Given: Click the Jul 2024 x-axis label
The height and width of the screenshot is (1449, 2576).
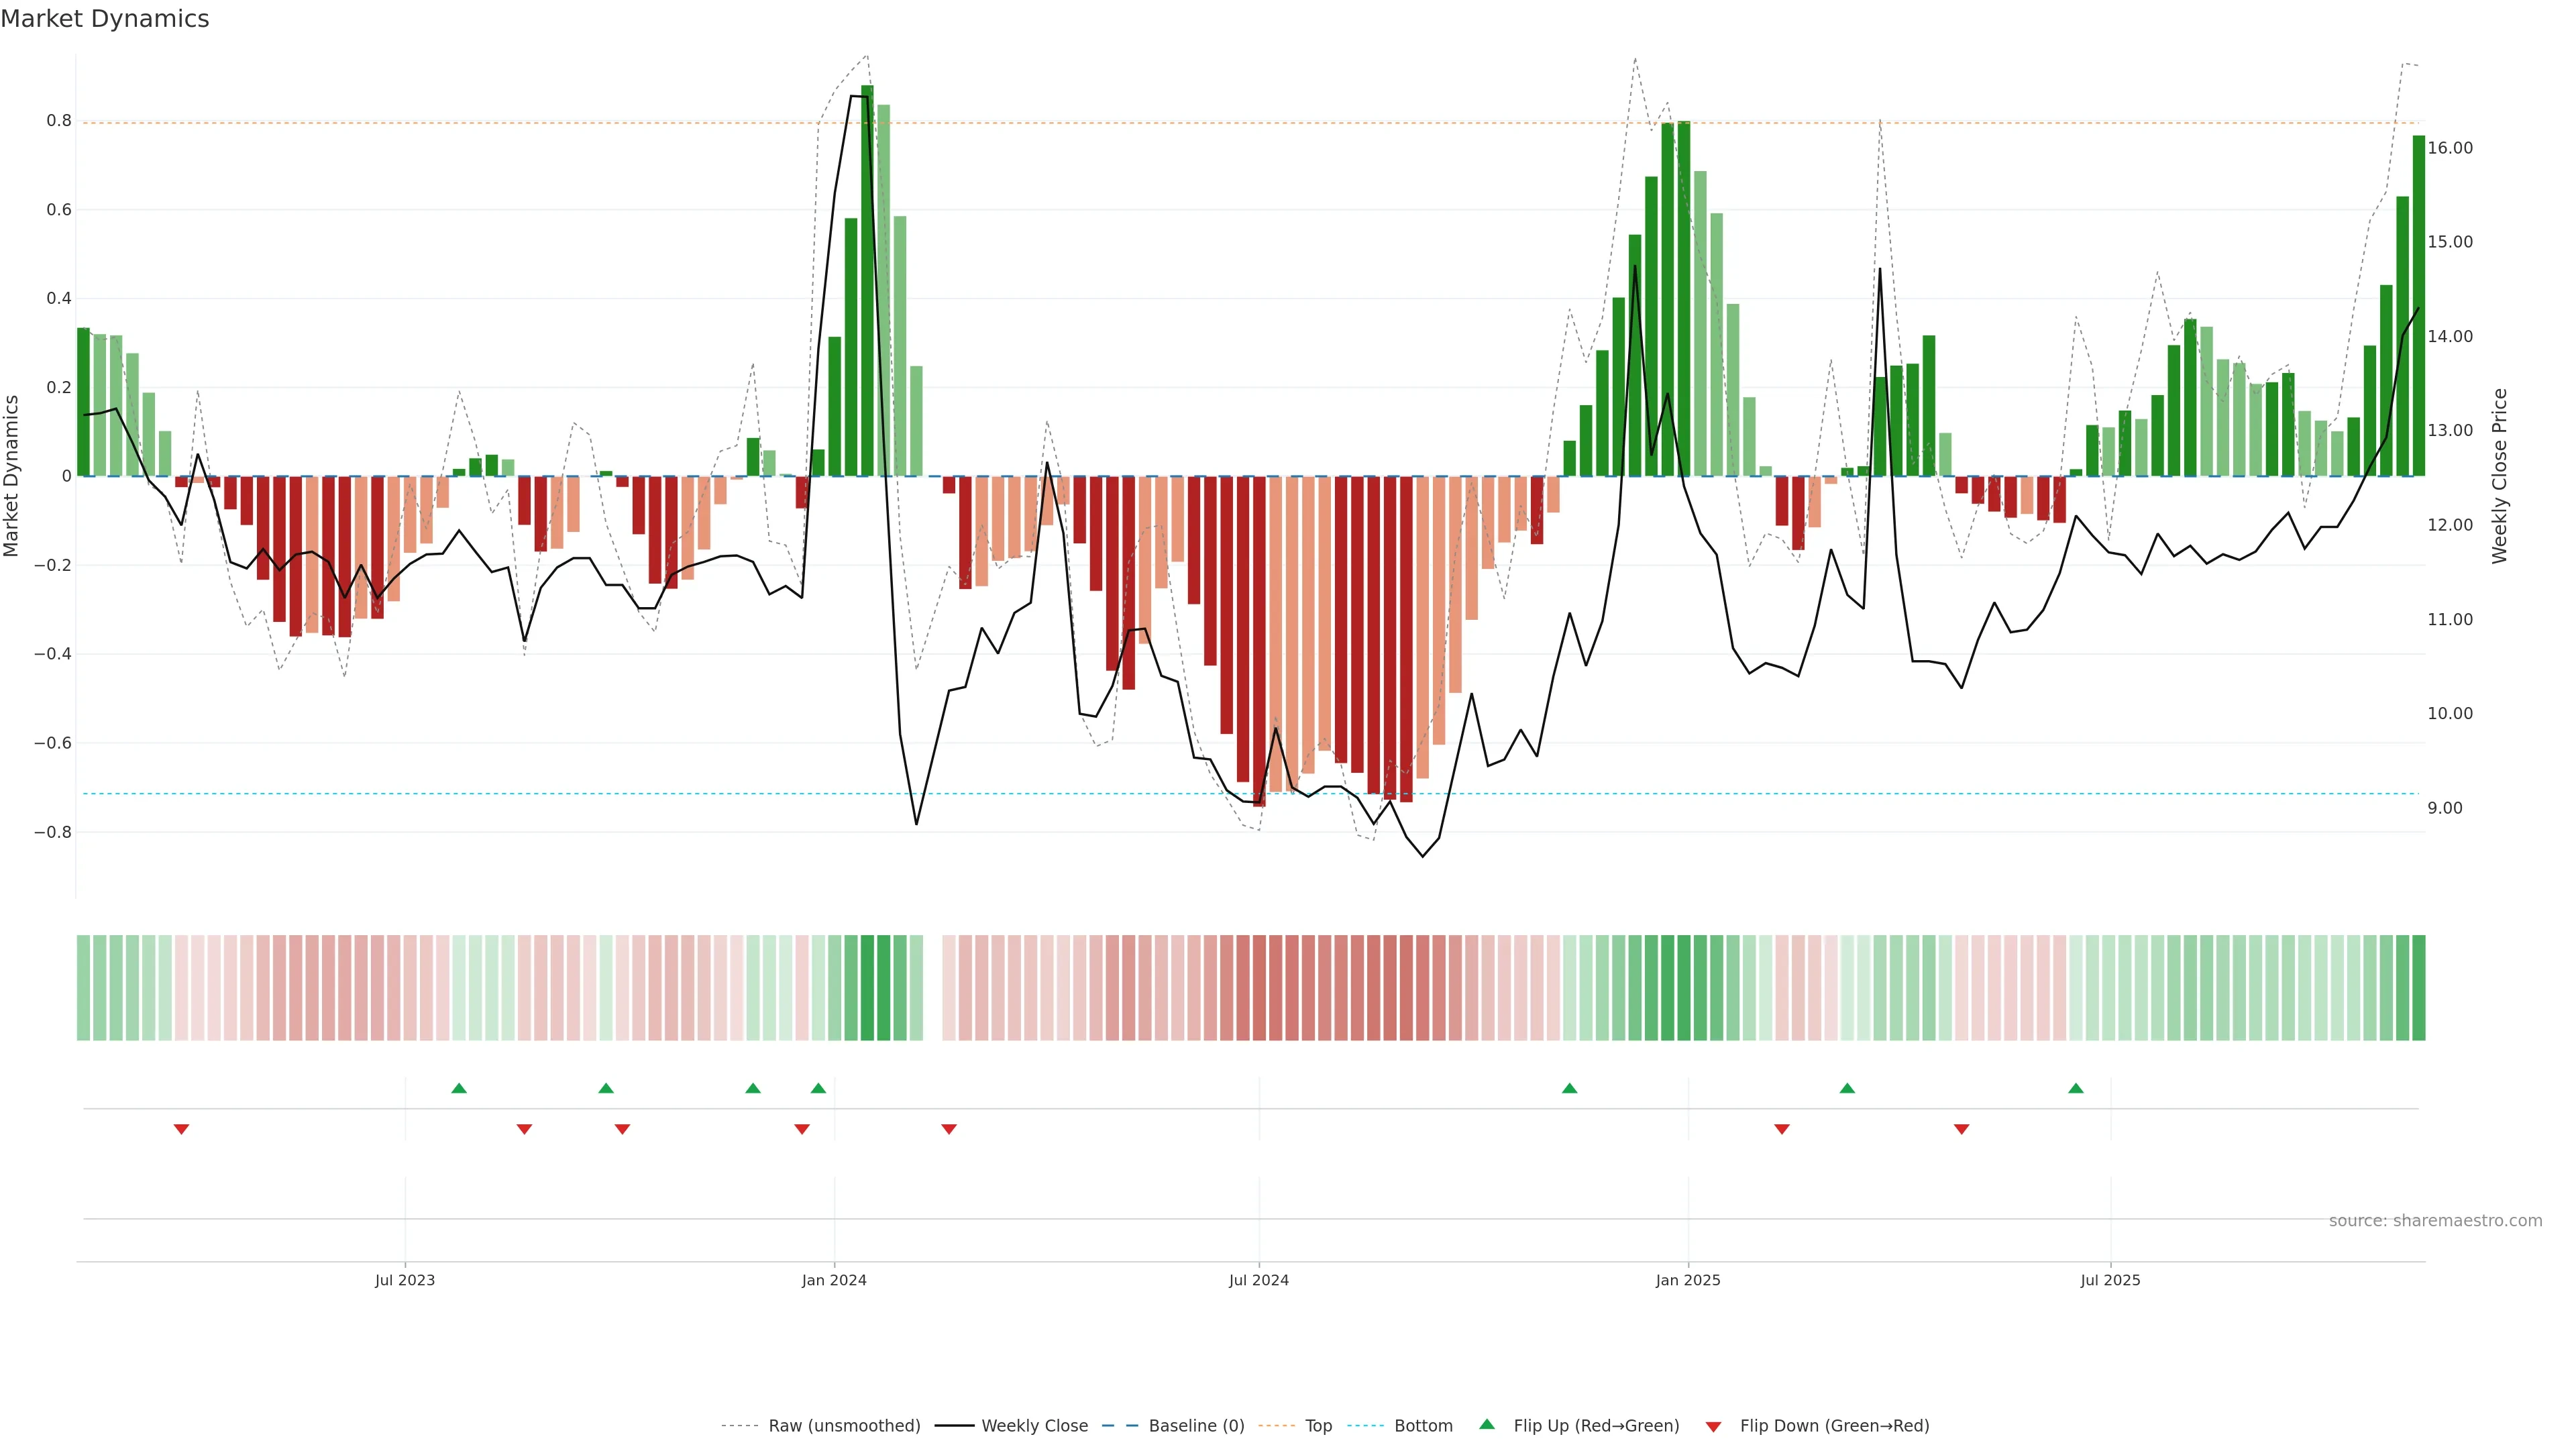Looking at the screenshot, I should (x=1258, y=1280).
